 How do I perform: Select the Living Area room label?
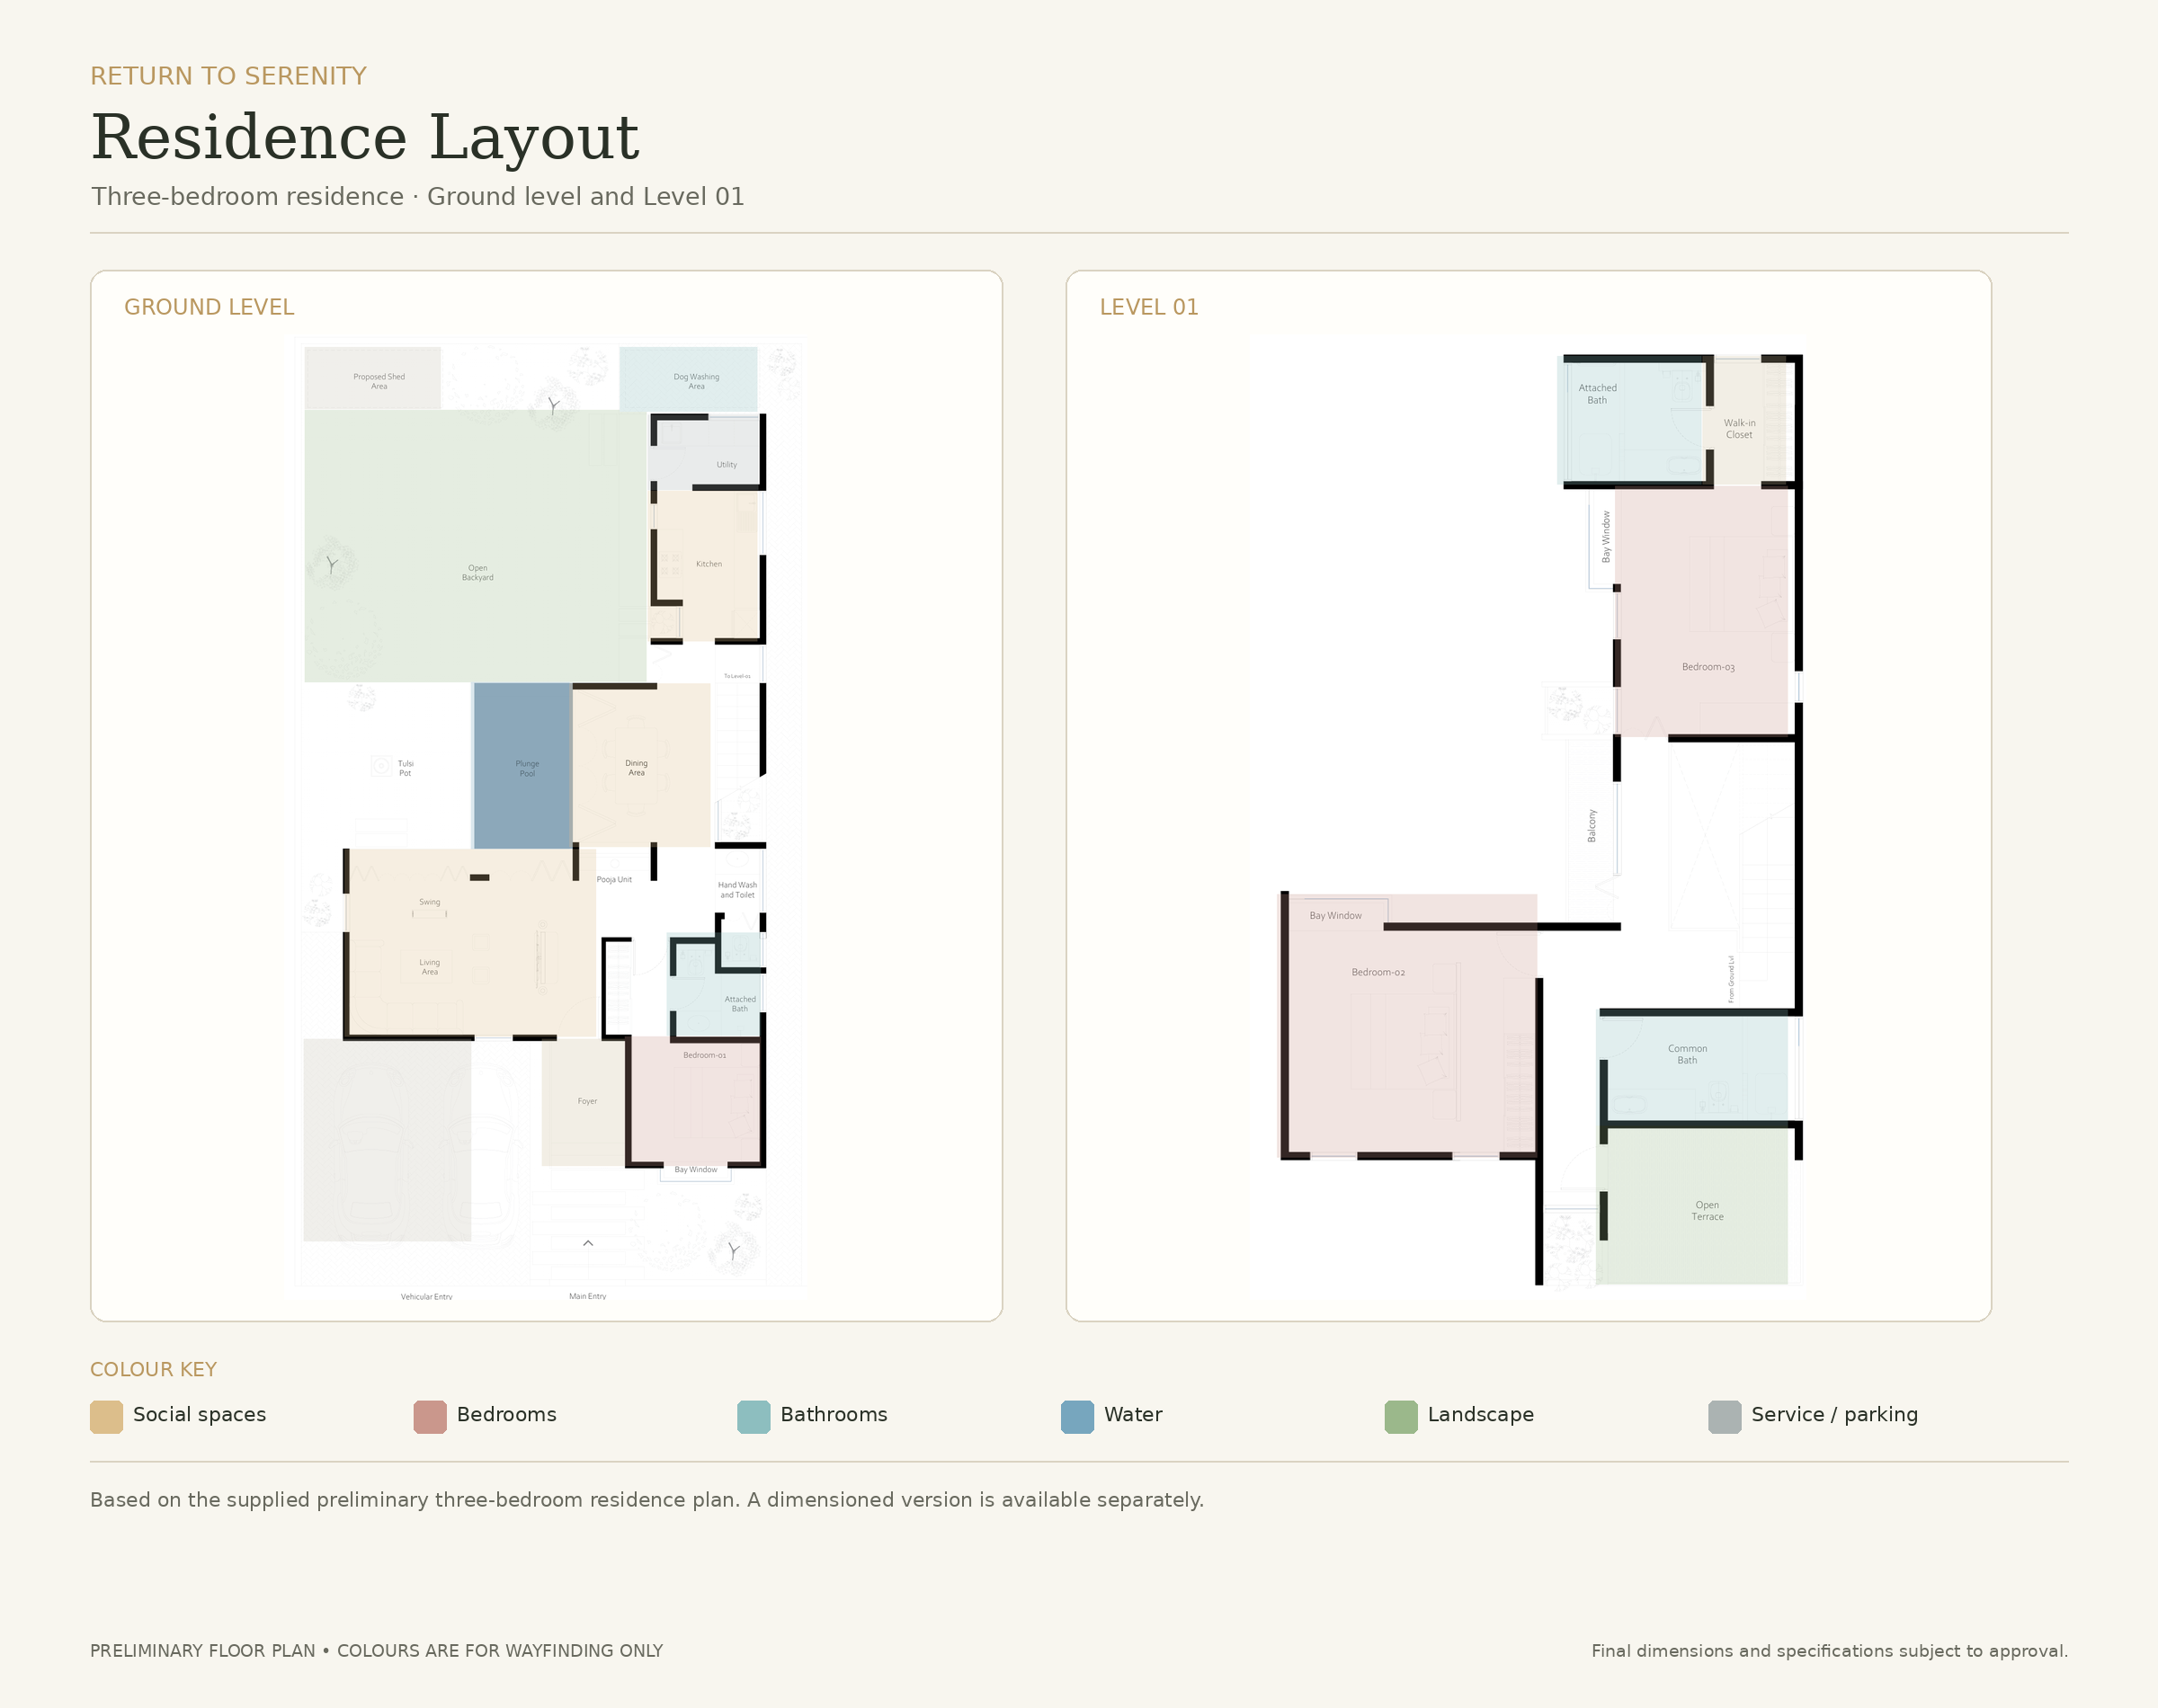(430, 967)
